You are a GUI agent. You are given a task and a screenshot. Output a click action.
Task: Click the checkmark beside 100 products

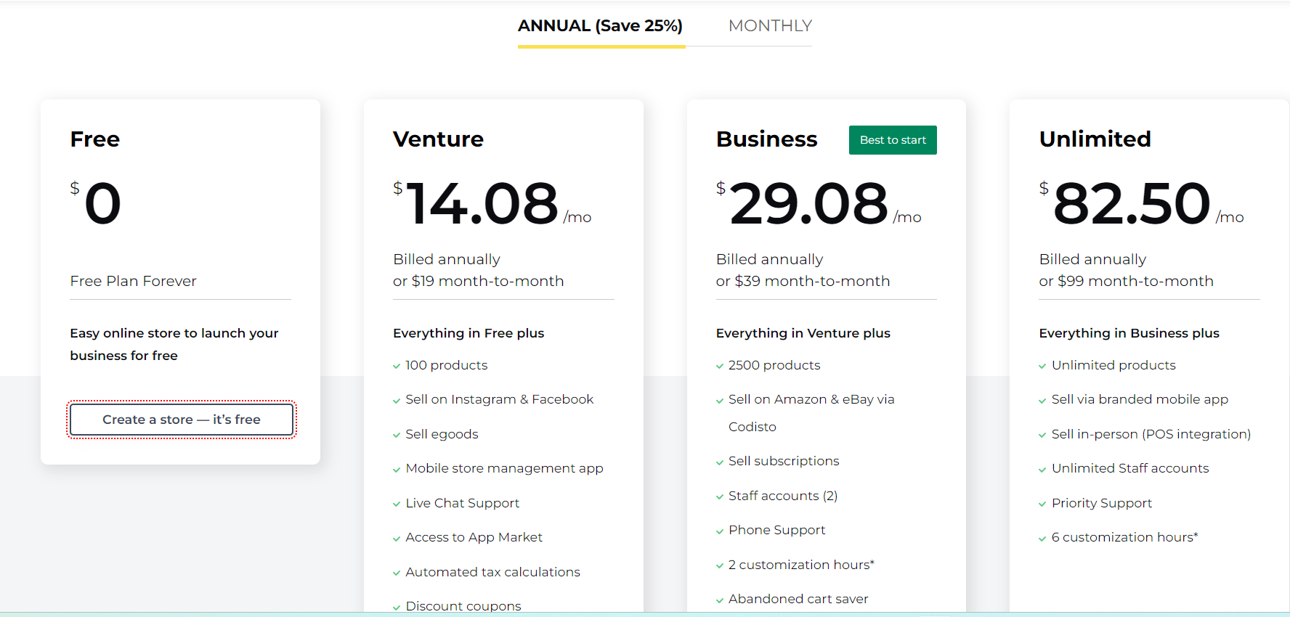tap(397, 365)
